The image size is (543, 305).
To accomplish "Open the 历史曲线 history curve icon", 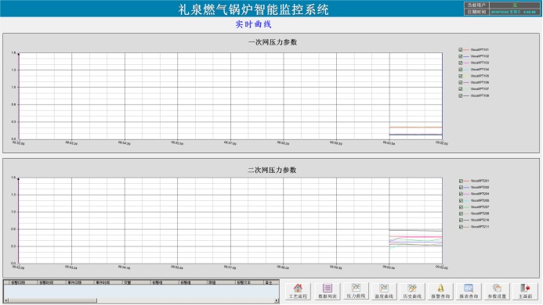I will 411,292.
